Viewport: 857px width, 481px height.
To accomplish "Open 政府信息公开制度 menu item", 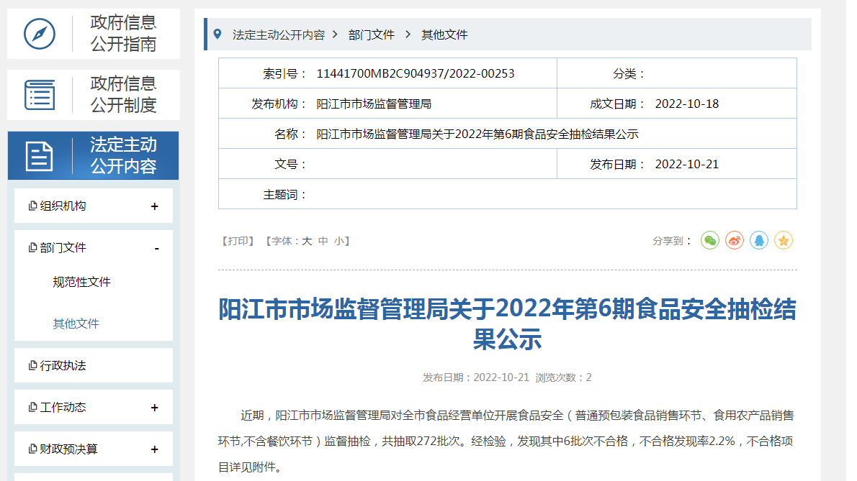I will [94, 95].
